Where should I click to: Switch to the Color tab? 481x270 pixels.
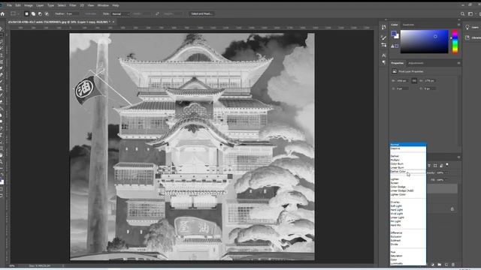[395, 25]
